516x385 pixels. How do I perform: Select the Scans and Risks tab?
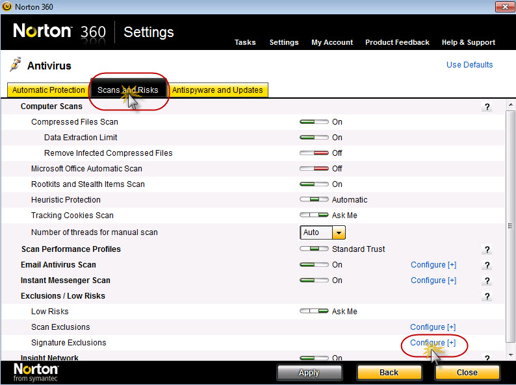click(x=128, y=90)
